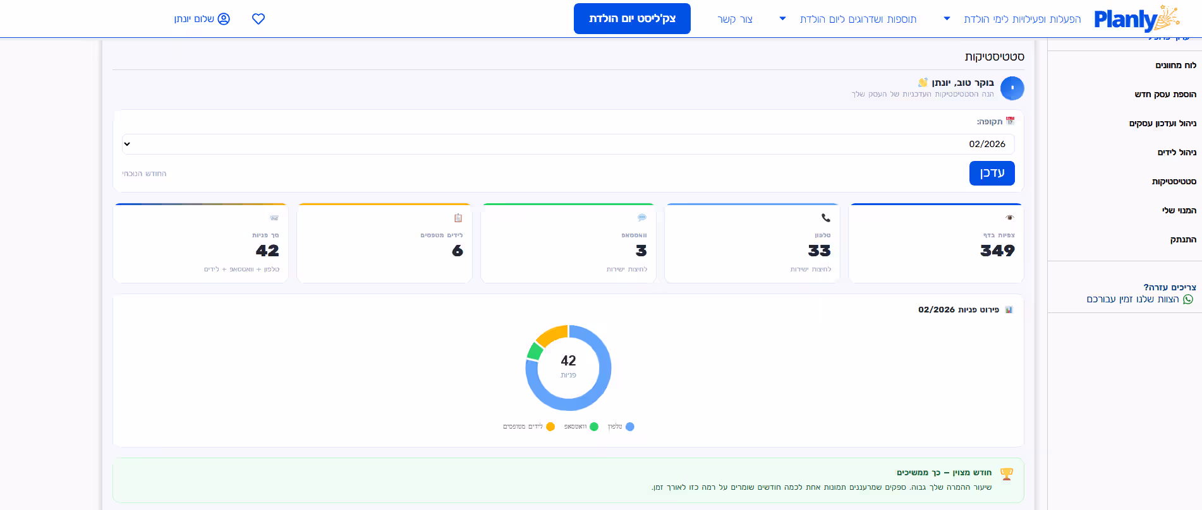Viewport: 1202px width, 510px height.
Task: Click the phone icon on the טלפון card
Action: (x=826, y=218)
